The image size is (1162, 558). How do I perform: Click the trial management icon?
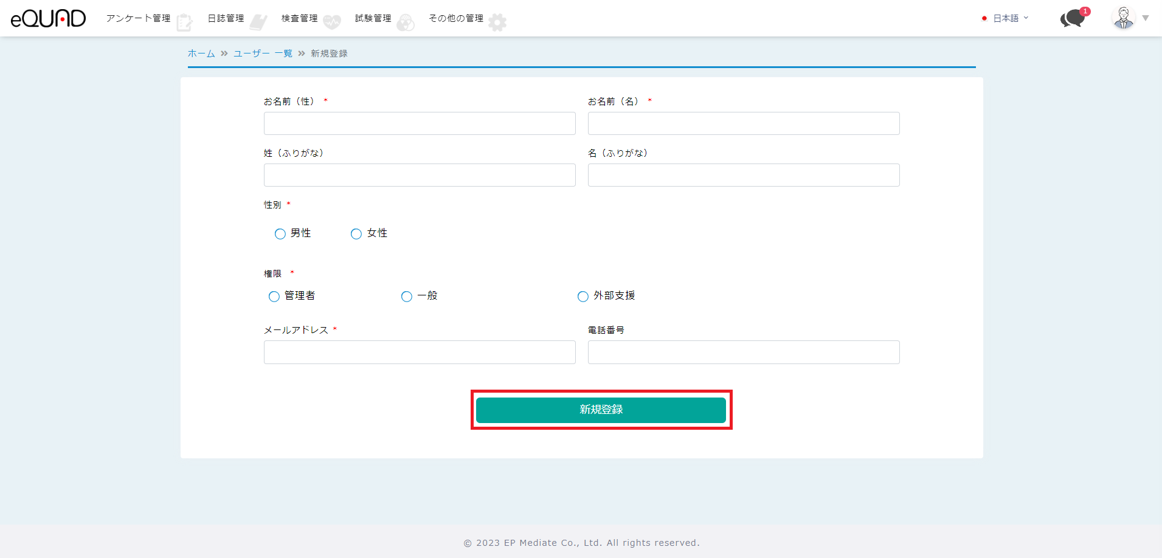coord(406,22)
